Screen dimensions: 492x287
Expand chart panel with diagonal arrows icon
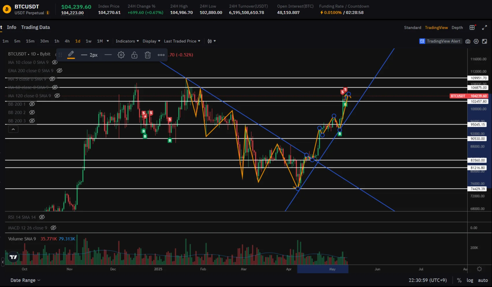pyautogui.click(x=484, y=27)
